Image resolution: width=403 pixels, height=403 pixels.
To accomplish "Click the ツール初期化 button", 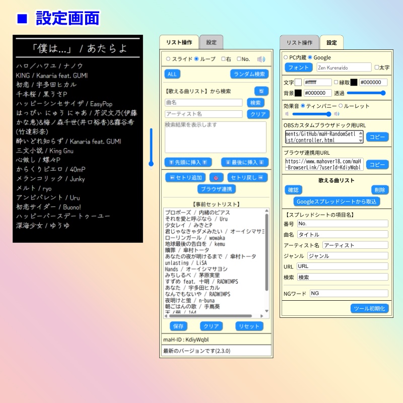I will click(370, 308).
